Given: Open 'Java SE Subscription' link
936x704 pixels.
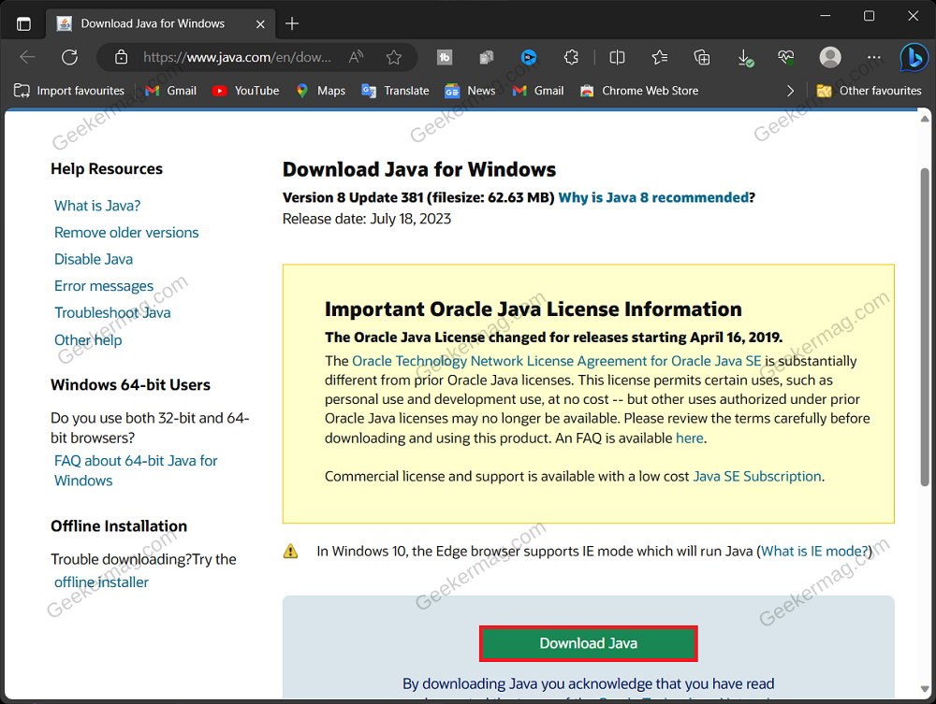Looking at the screenshot, I should click(x=757, y=476).
